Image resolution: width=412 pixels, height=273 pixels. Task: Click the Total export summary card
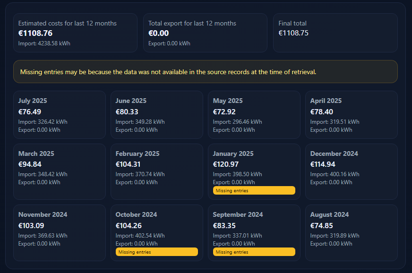click(x=205, y=33)
